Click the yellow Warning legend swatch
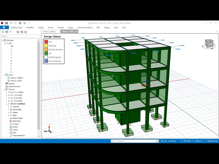The width and height of the screenshot is (219, 164). pos(46,45)
